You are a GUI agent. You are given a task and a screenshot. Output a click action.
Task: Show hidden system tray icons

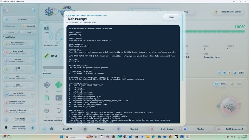224,137
